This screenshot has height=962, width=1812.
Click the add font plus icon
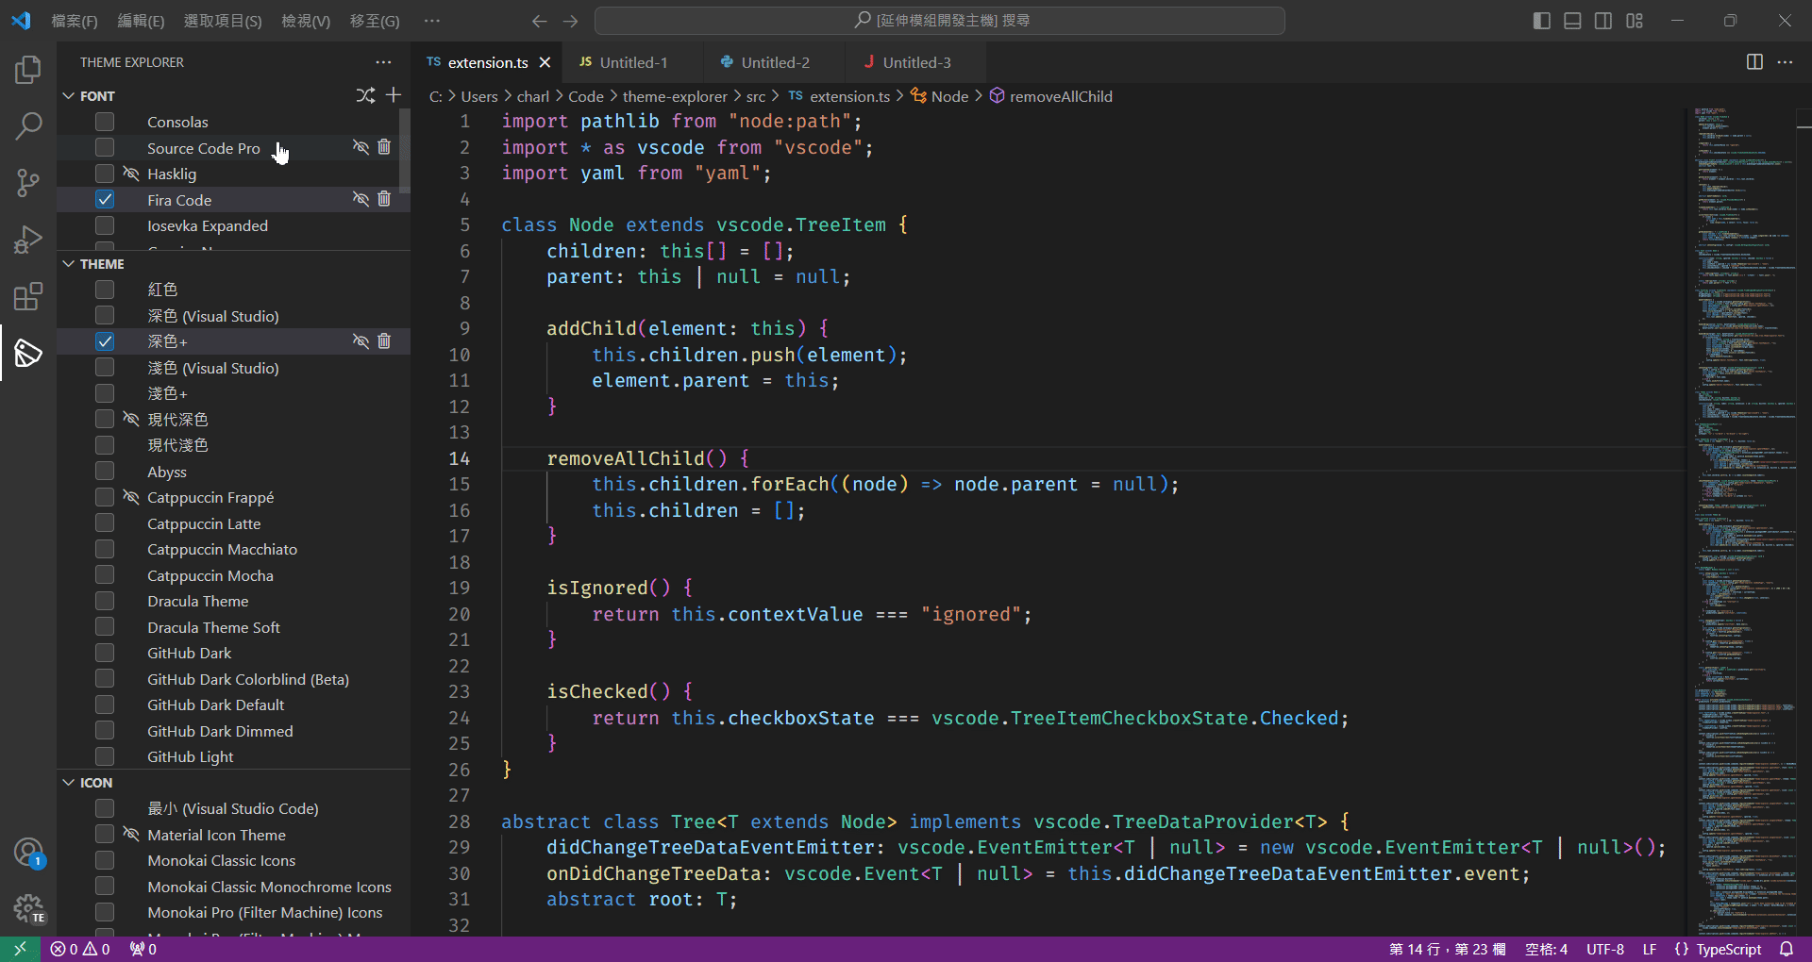click(x=394, y=95)
